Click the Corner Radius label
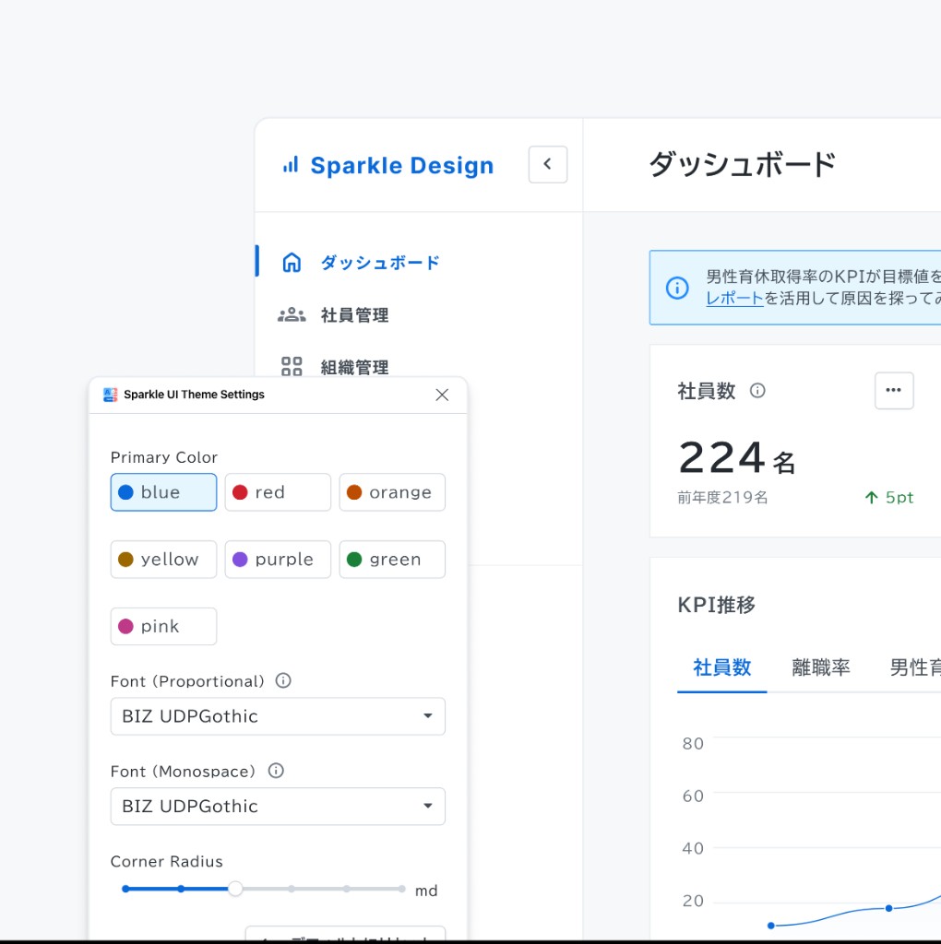The height and width of the screenshot is (944, 941). pos(167,861)
